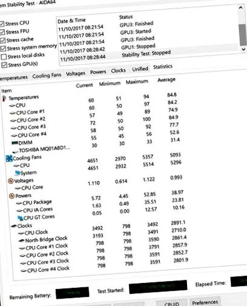Click the Date & Time log header
Image resolution: width=247 pixels, height=306 pixels.
[71, 21]
